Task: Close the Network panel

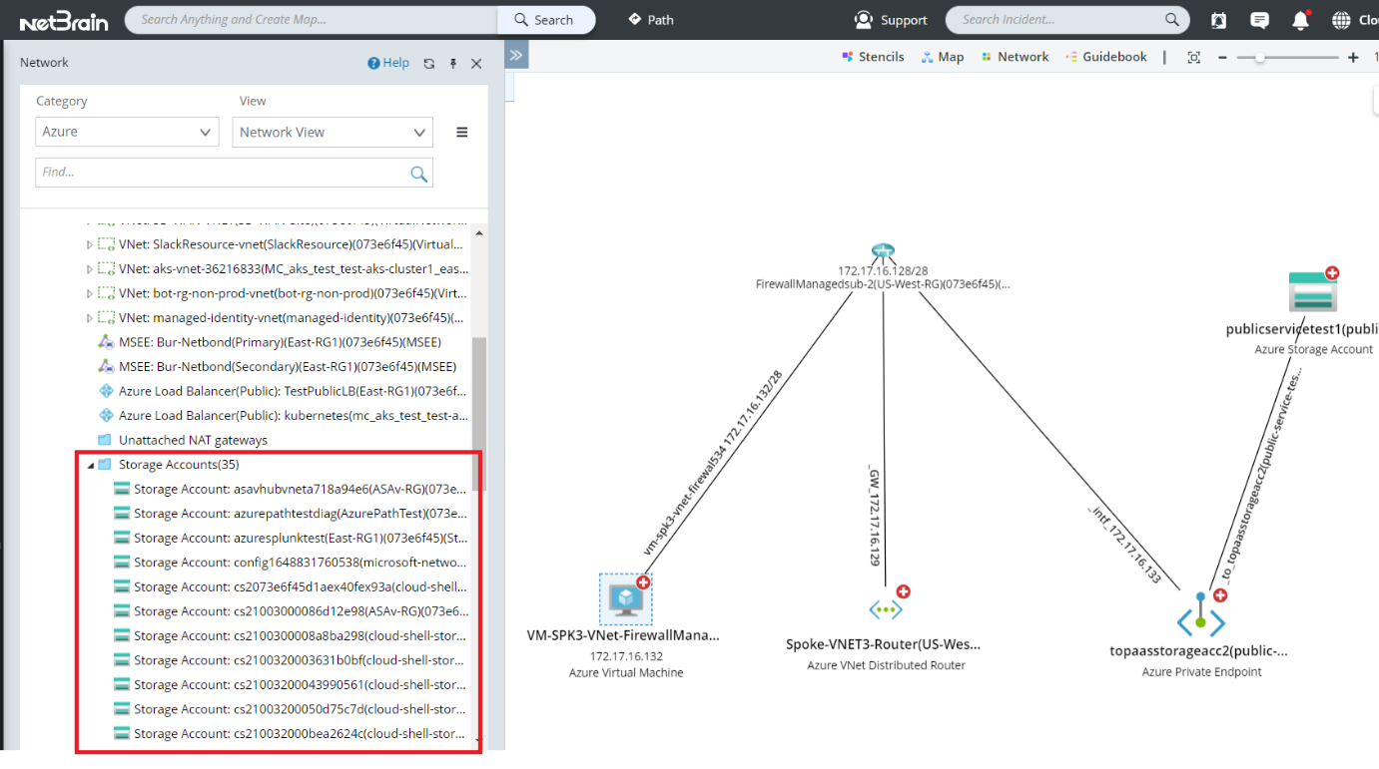Action: click(x=476, y=63)
